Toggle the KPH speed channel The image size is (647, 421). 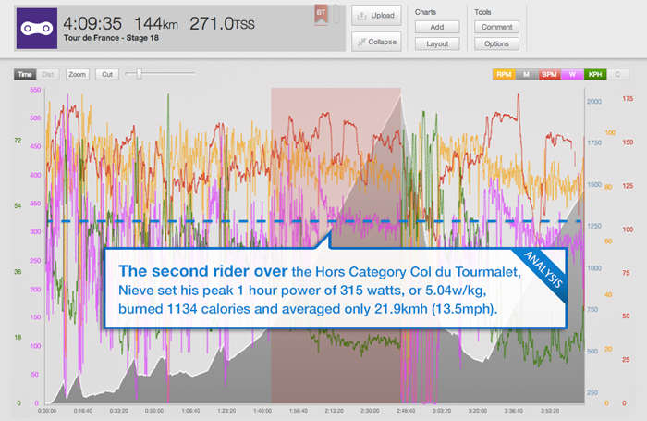point(595,74)
